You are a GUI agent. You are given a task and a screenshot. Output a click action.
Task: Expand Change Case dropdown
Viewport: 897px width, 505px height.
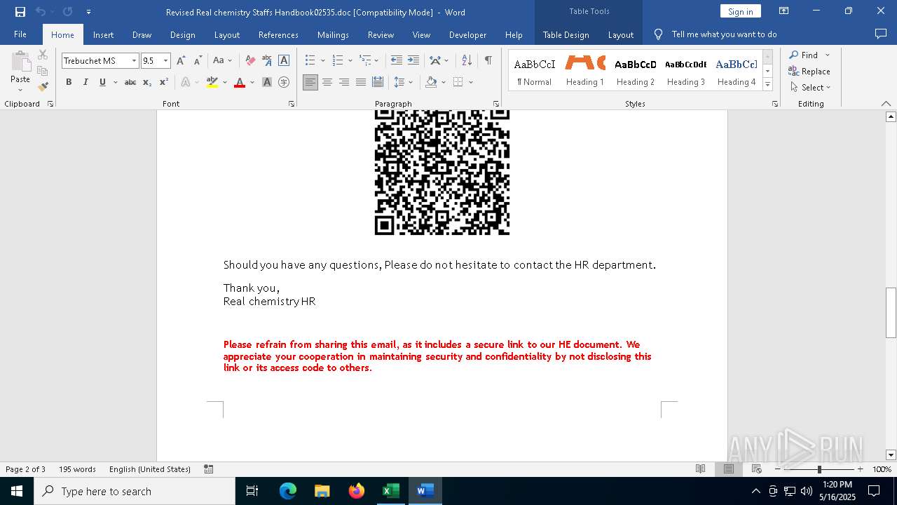coord(231,61)
